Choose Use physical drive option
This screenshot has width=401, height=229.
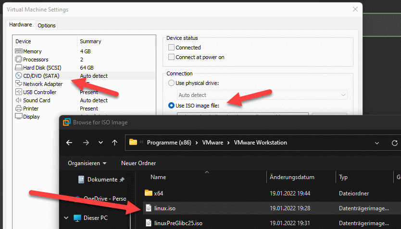(171, 83)
